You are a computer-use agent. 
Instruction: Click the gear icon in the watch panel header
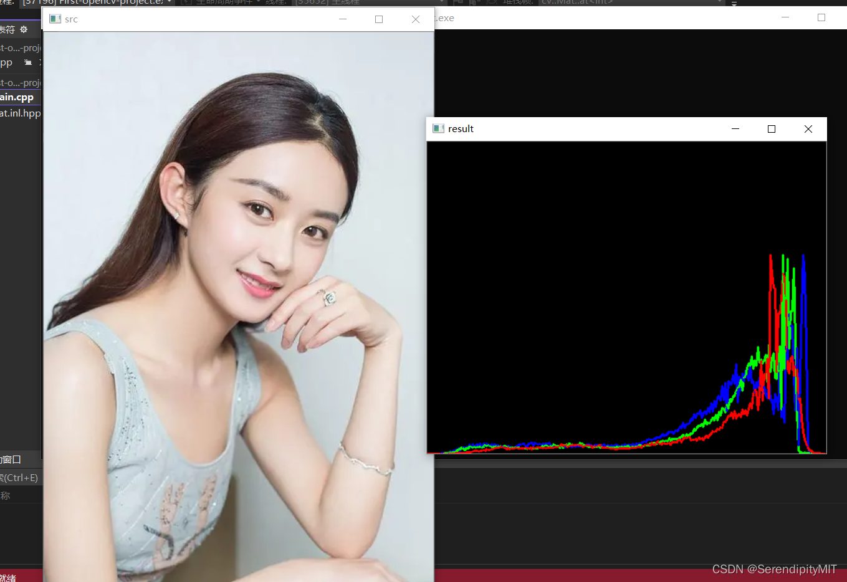(x=23, y=29)
